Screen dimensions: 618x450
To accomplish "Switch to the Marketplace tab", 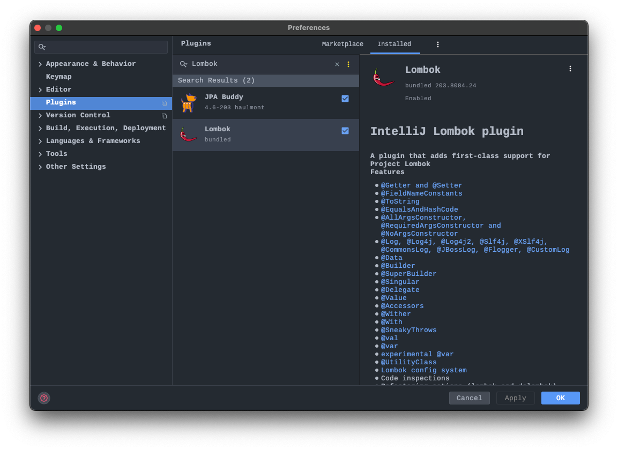I will coord(342,44).
